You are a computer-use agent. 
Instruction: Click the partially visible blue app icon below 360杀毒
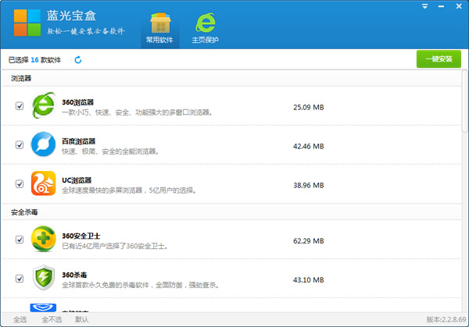coord(43,307)
